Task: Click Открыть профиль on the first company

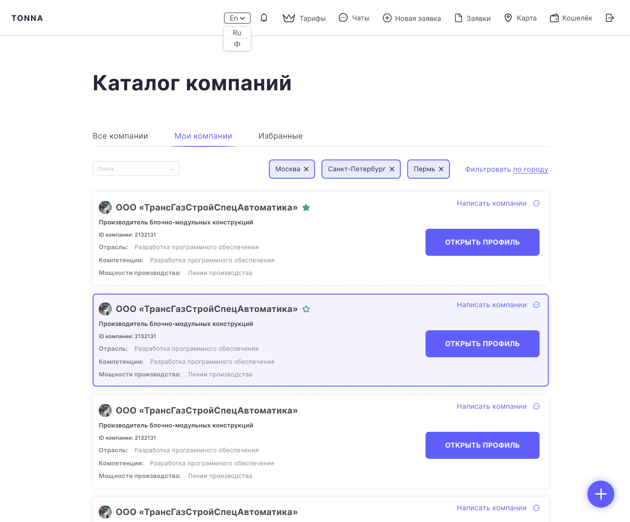Action: tap(482, 242)
